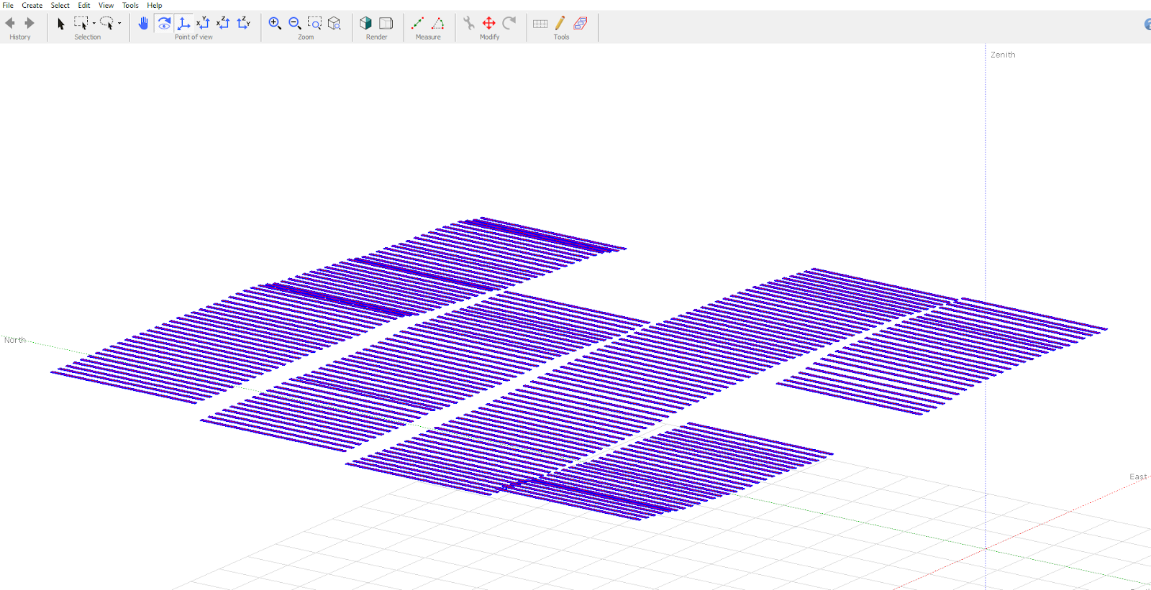The image size is (1151, 590).
Task: Open the grid table tool
Action: (x=540, y=24)
